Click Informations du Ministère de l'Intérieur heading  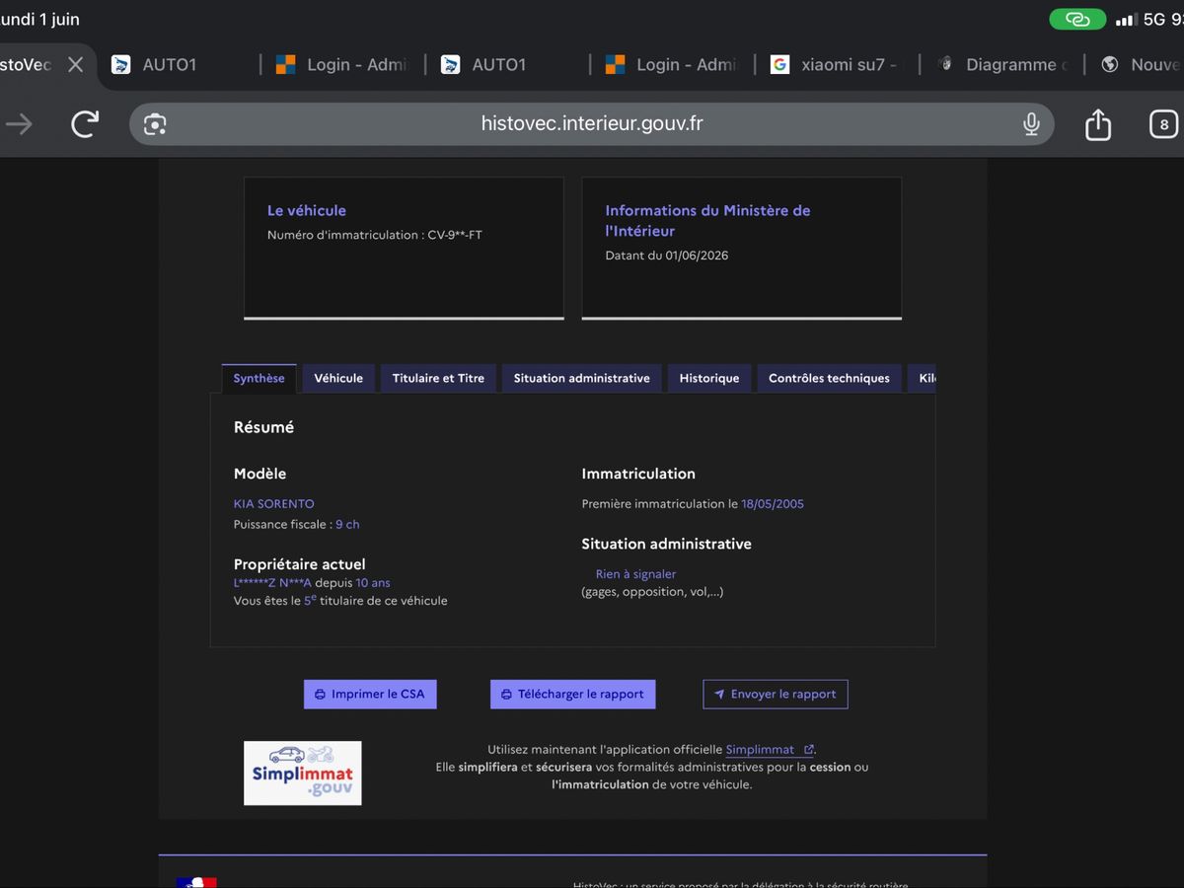coord(707,221)
